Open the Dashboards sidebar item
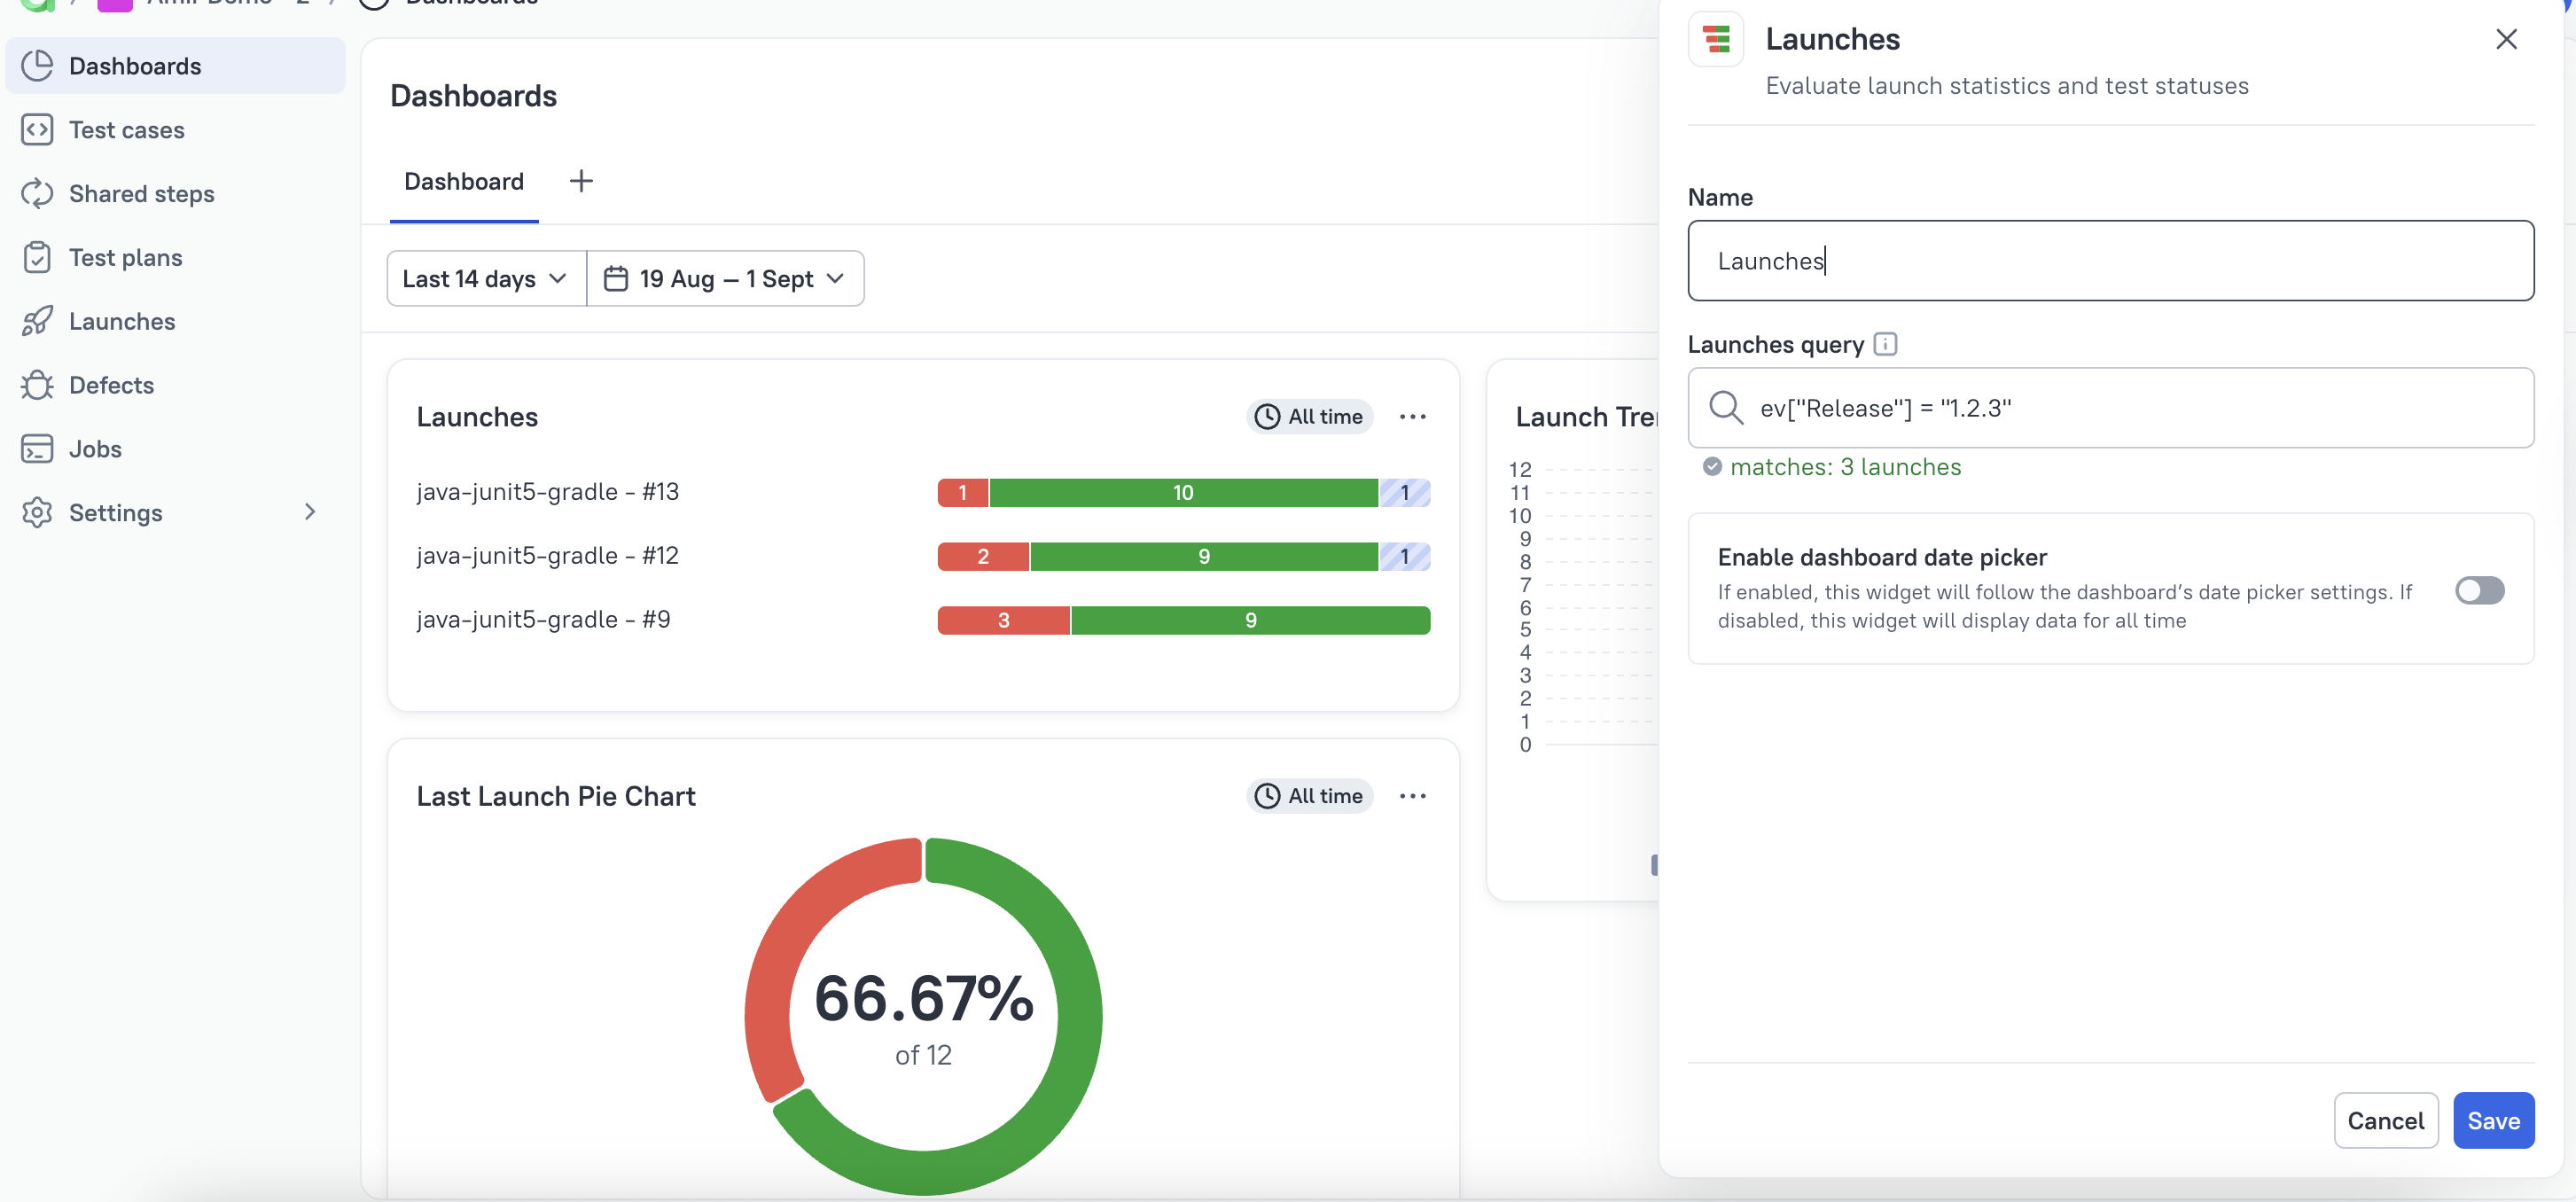Screen dimensions: 2576x1202 point(134,65)
